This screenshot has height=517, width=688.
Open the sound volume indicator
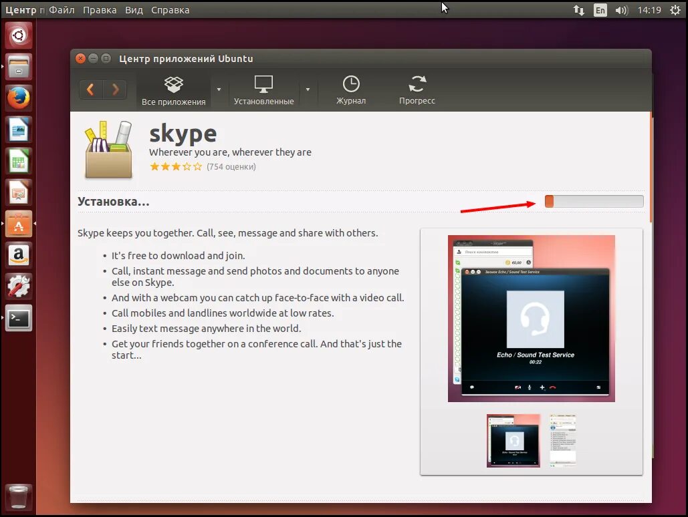pyautogui.click(x=621, y=9)
